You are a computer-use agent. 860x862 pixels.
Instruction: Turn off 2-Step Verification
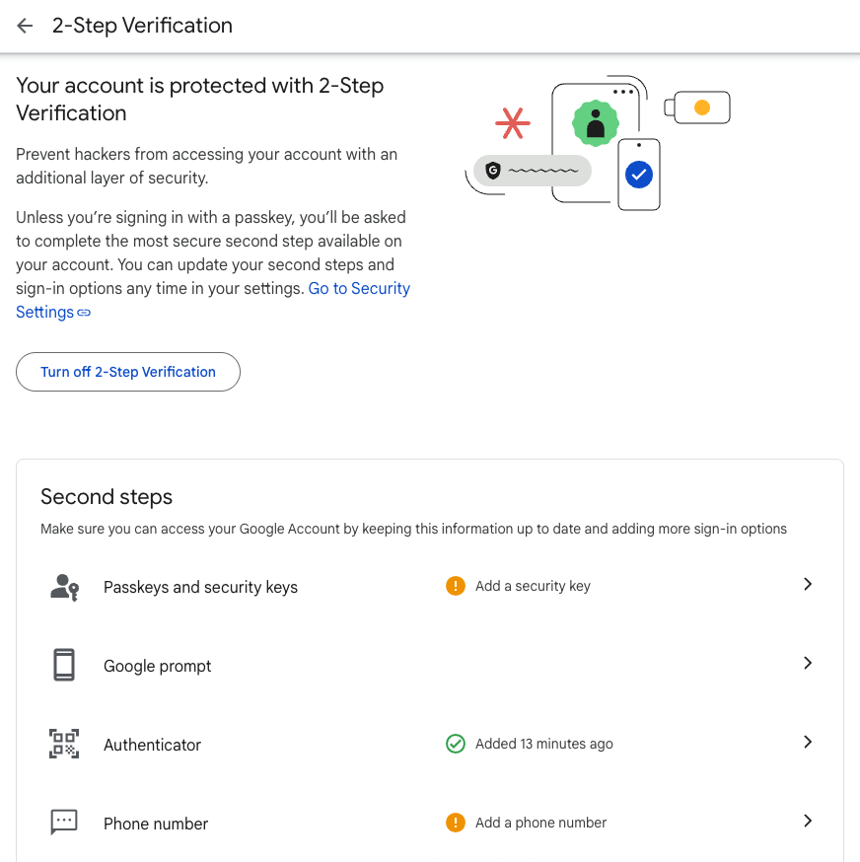click(x=128, y=372)
